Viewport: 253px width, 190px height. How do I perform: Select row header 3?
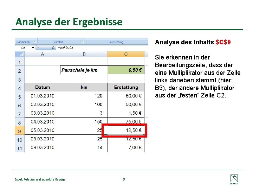click(20, 80)
